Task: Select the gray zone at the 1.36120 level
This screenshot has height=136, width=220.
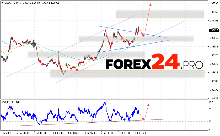Action: click(86, 54)
